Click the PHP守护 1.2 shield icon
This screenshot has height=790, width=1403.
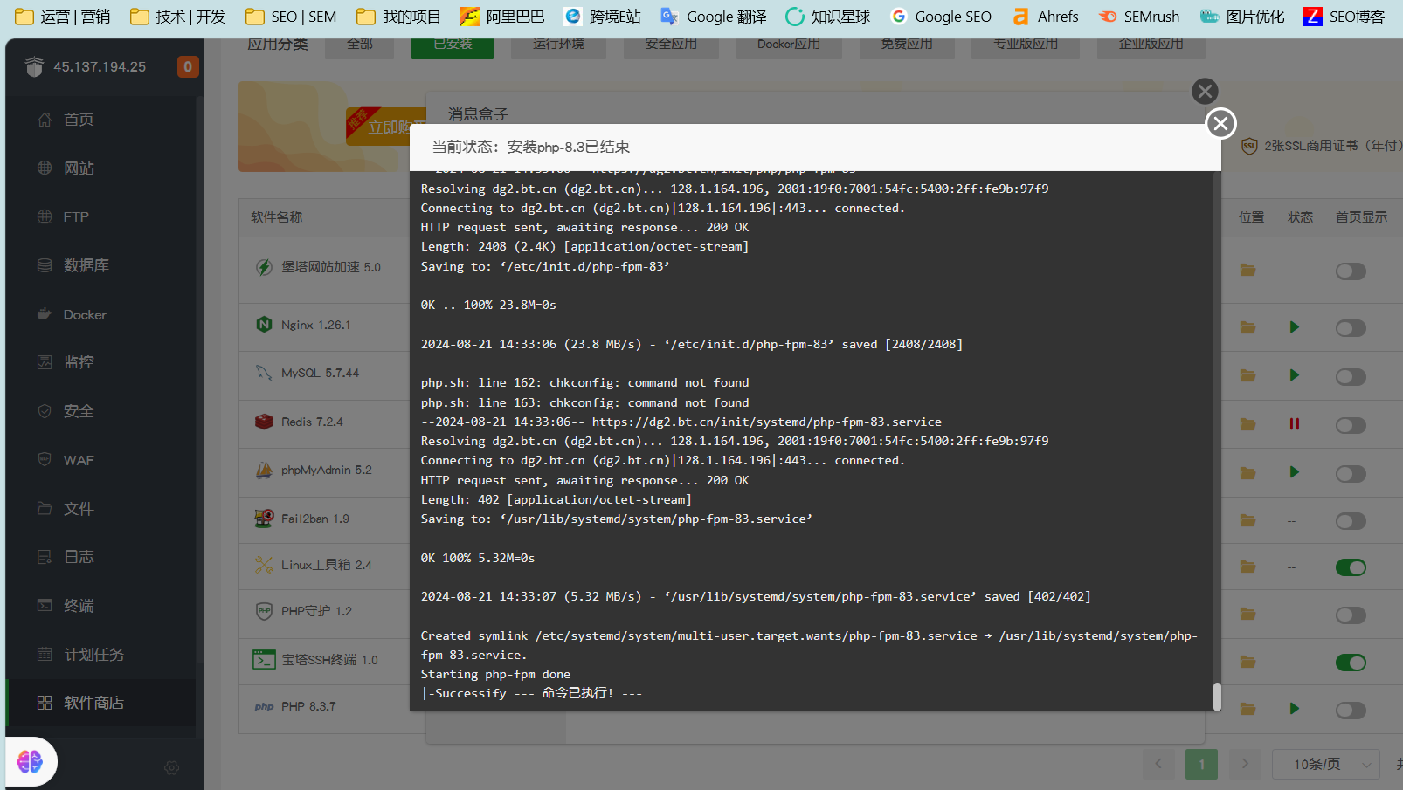point(264,611)
